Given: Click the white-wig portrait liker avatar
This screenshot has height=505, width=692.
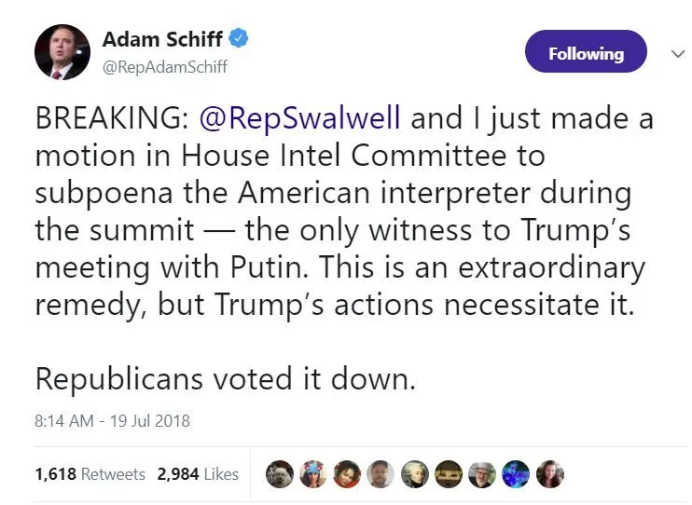Looking at the screenshot, I should pyautogui.click(x=414, y=474).
